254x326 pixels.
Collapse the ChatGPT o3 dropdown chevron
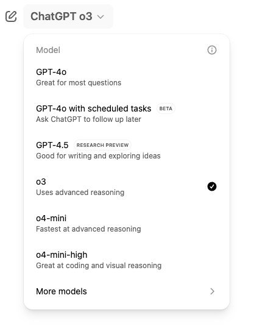[x=101, y=16]
